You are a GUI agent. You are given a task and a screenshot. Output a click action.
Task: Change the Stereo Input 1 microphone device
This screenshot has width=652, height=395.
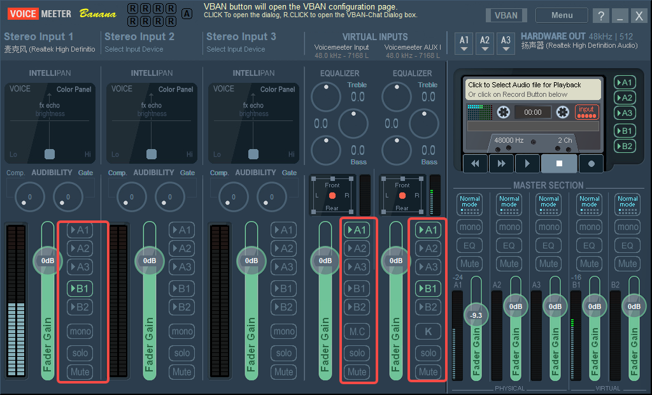point(50,49)
